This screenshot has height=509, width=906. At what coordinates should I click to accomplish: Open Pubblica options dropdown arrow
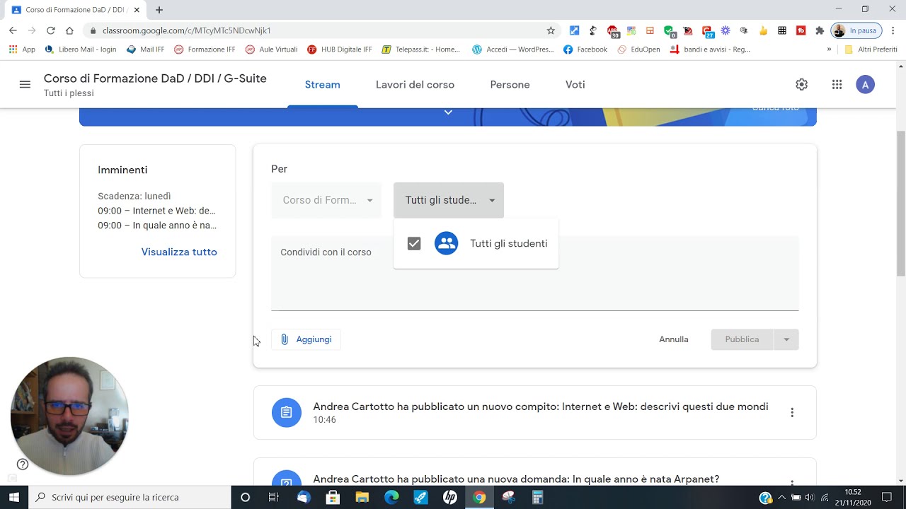(786, 339)
